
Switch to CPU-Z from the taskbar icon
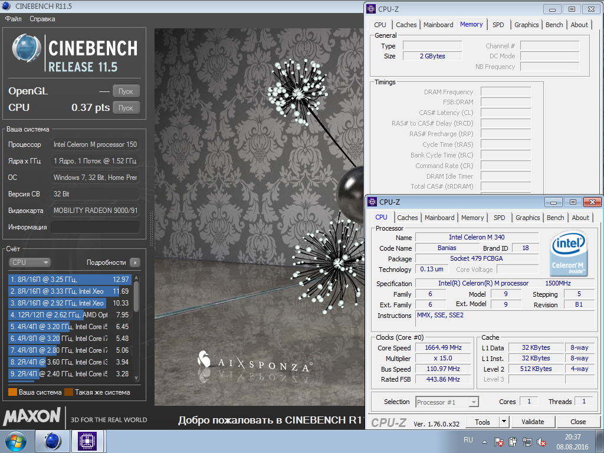point(87,441)
